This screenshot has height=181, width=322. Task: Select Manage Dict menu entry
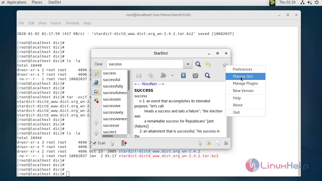coord(245,76)
